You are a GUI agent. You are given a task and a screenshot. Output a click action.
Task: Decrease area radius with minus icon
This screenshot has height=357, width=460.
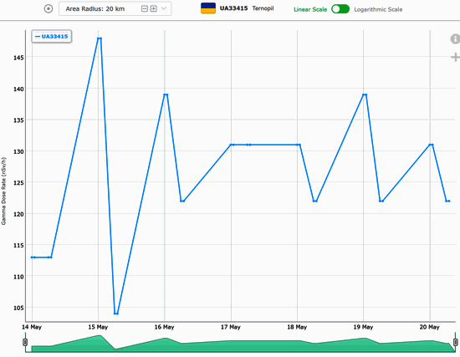(145, 9)
